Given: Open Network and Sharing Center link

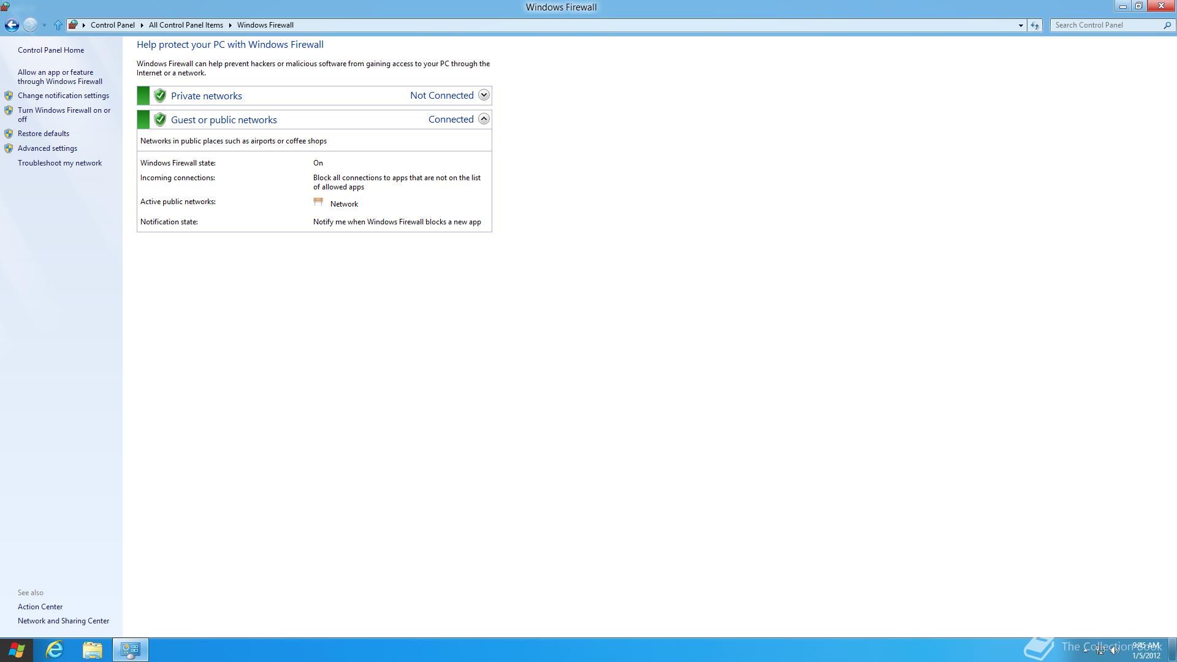Looking at the screenshot, I should [x=63, y=621].
